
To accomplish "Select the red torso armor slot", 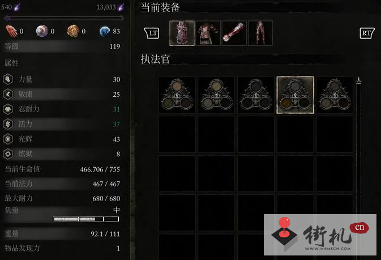I will coord(208,33).
